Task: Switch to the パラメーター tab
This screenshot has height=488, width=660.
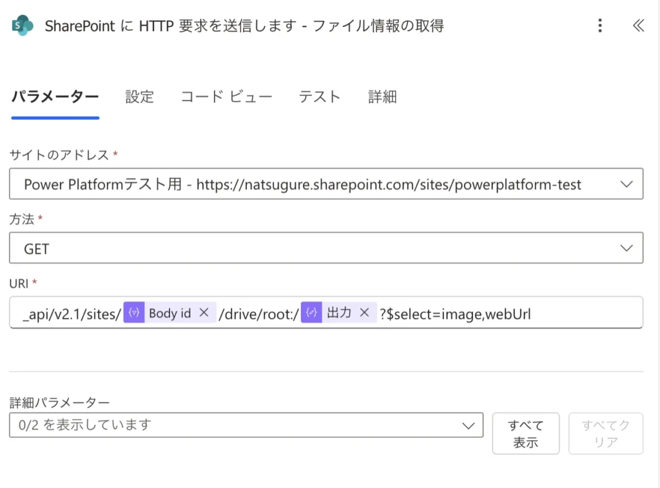Action: click(x=55, y=97)
